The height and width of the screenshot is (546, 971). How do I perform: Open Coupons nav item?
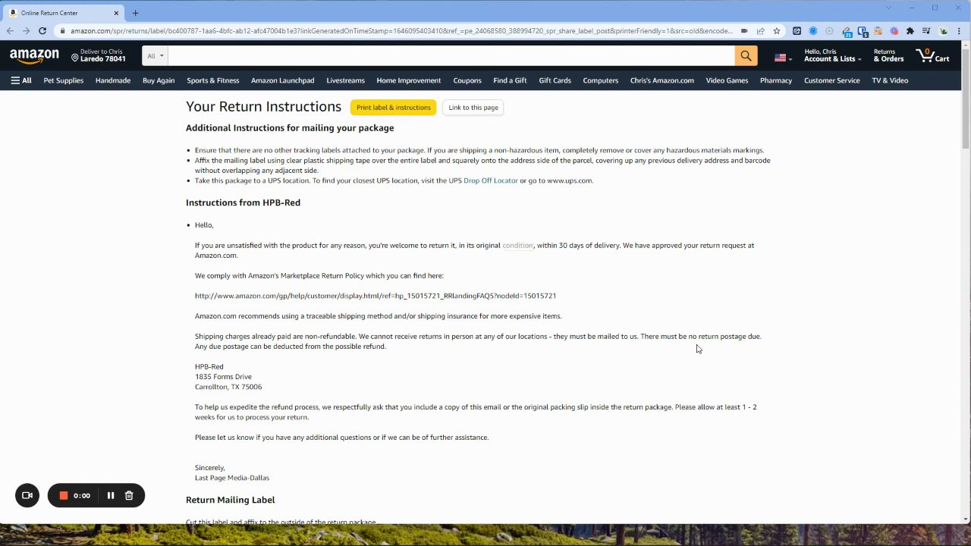tap(467, 80)
